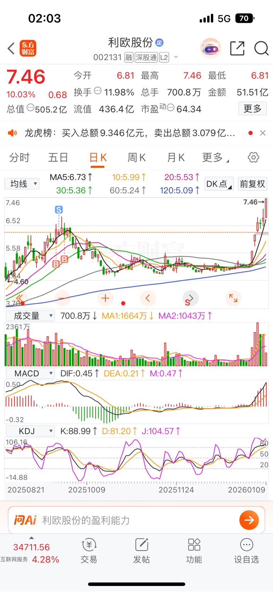Submit the 问Ai query orange arrow
This screenshot has height=592, width=273.
click(249, 520)
